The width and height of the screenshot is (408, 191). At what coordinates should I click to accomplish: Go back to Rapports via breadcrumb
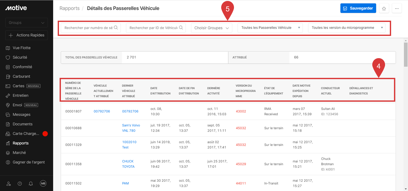(x=69, y=8)
